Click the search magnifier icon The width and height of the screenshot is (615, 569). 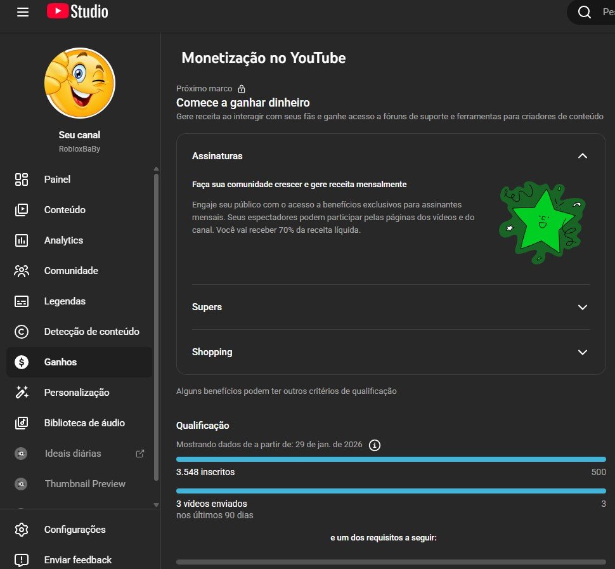(584, 12)
